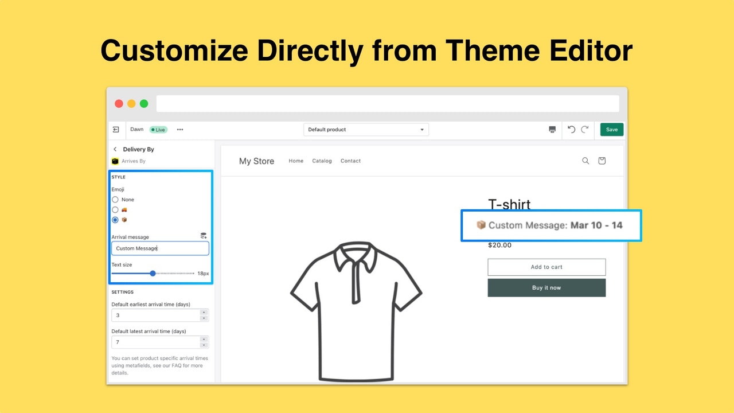Adjust the Text size slider
This screenshot has width=734, height=413.
(153, 274)
